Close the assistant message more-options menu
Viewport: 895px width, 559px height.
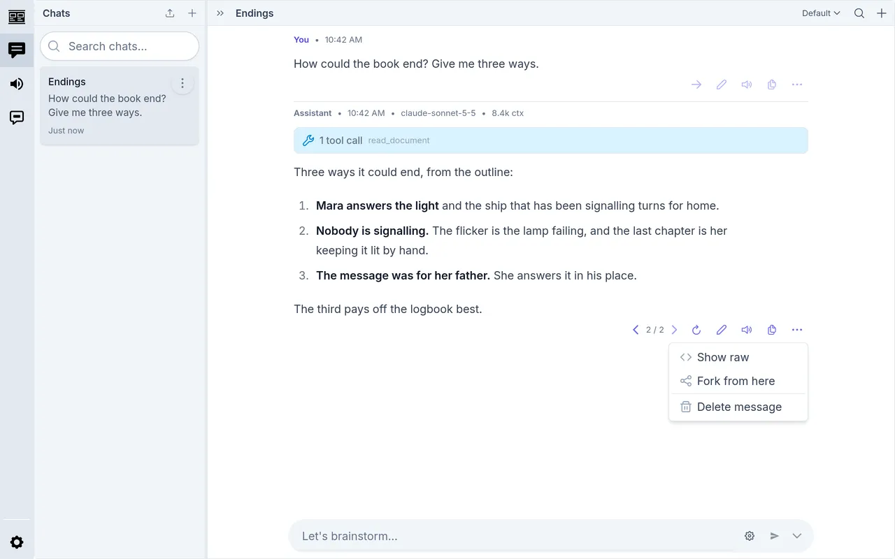tap(797, 330)
